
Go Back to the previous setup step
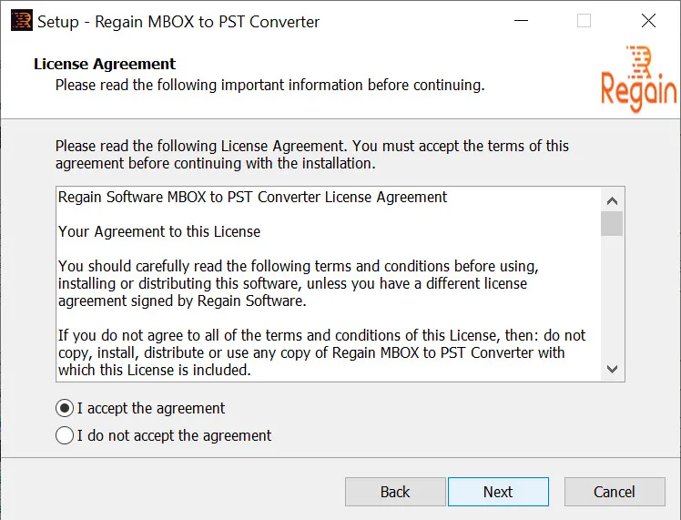click(x=395, y=492)
